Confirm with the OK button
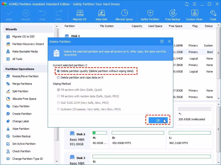The height and width of the screenshot is (165, 221). point(158,120)
